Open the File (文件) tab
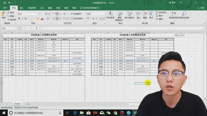The height and width of the screenshot is (116, 207). (x=5, y=8)
